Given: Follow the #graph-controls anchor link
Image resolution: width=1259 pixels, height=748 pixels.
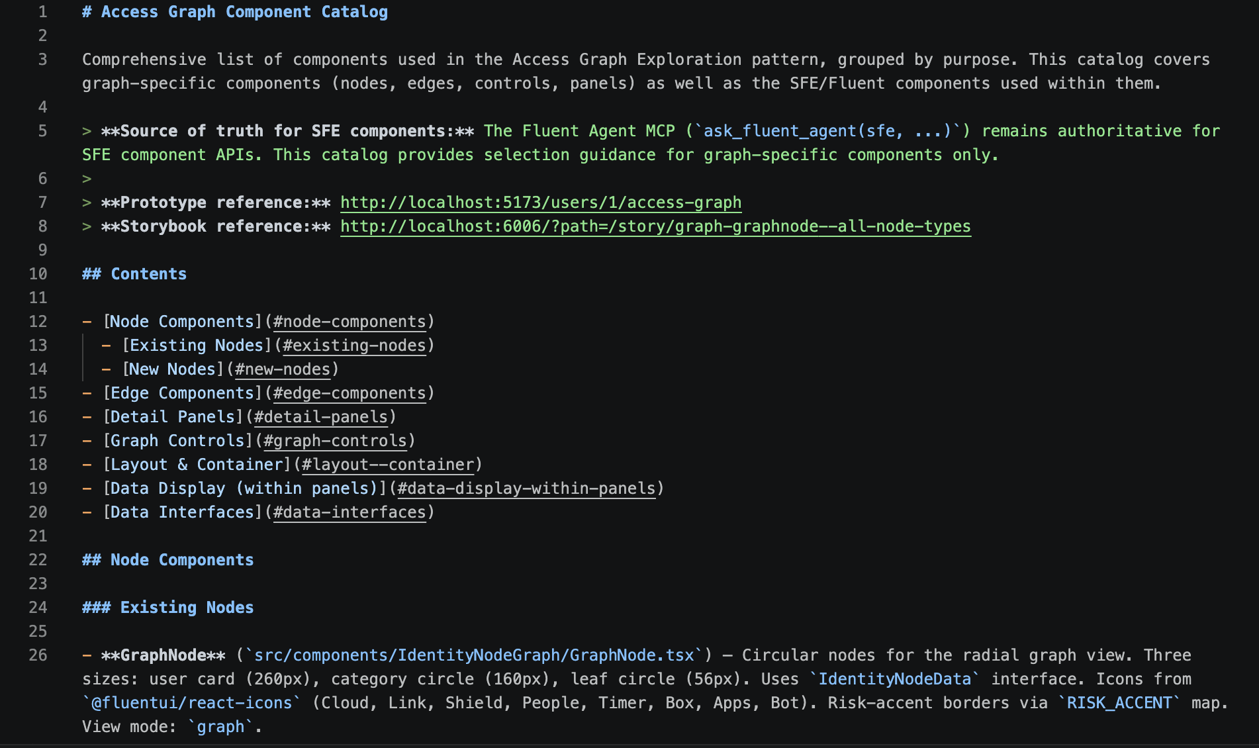Looking at the screenshot, I should pos(335,441).
